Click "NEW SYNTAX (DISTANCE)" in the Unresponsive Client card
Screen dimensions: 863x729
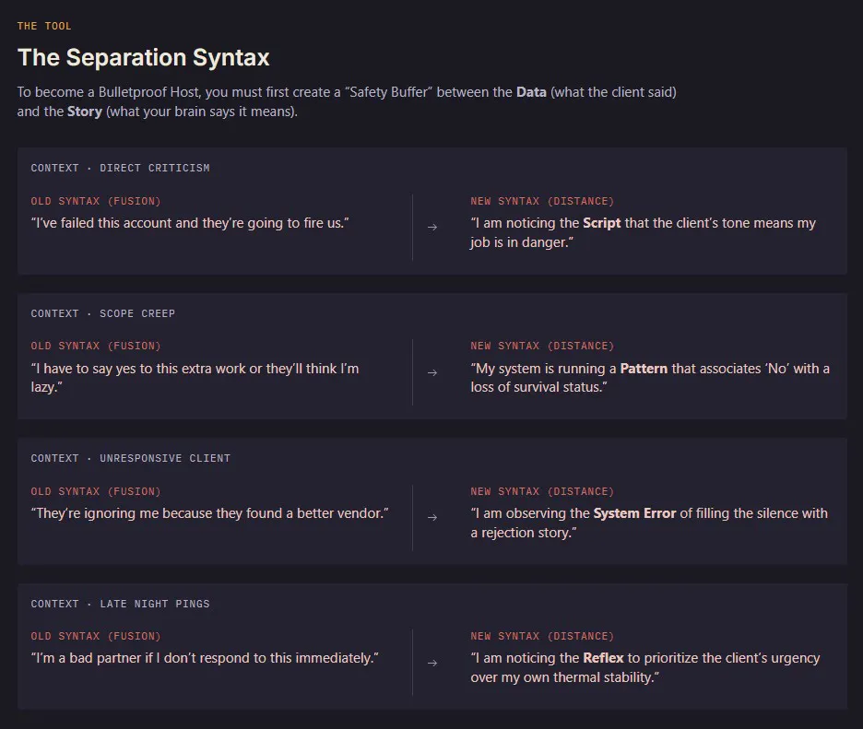pos(542,491)
